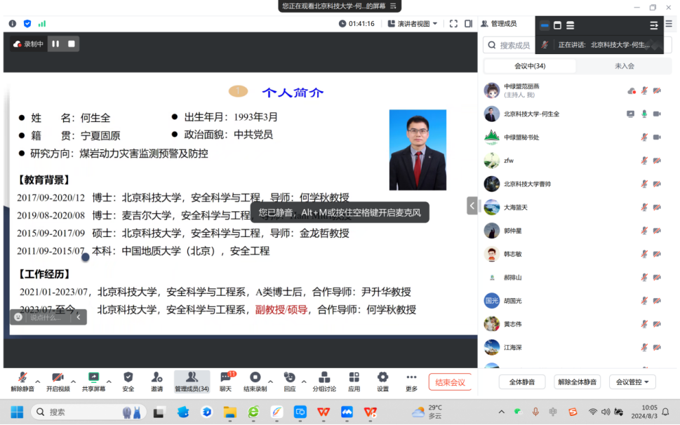Viewport: 680px width, 425px height.
Task: Select list view in floating speaker bar
Action: 571,25
